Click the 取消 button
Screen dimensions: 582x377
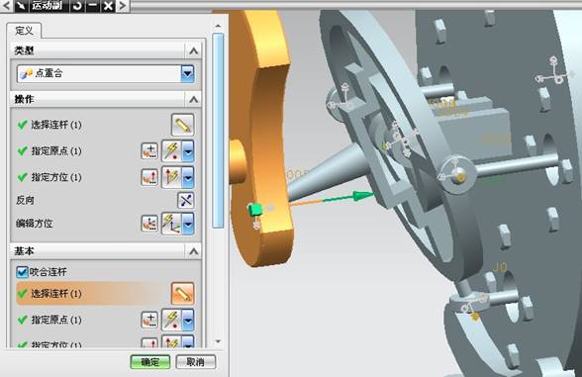pyautogui.click(x=196, y=362)
